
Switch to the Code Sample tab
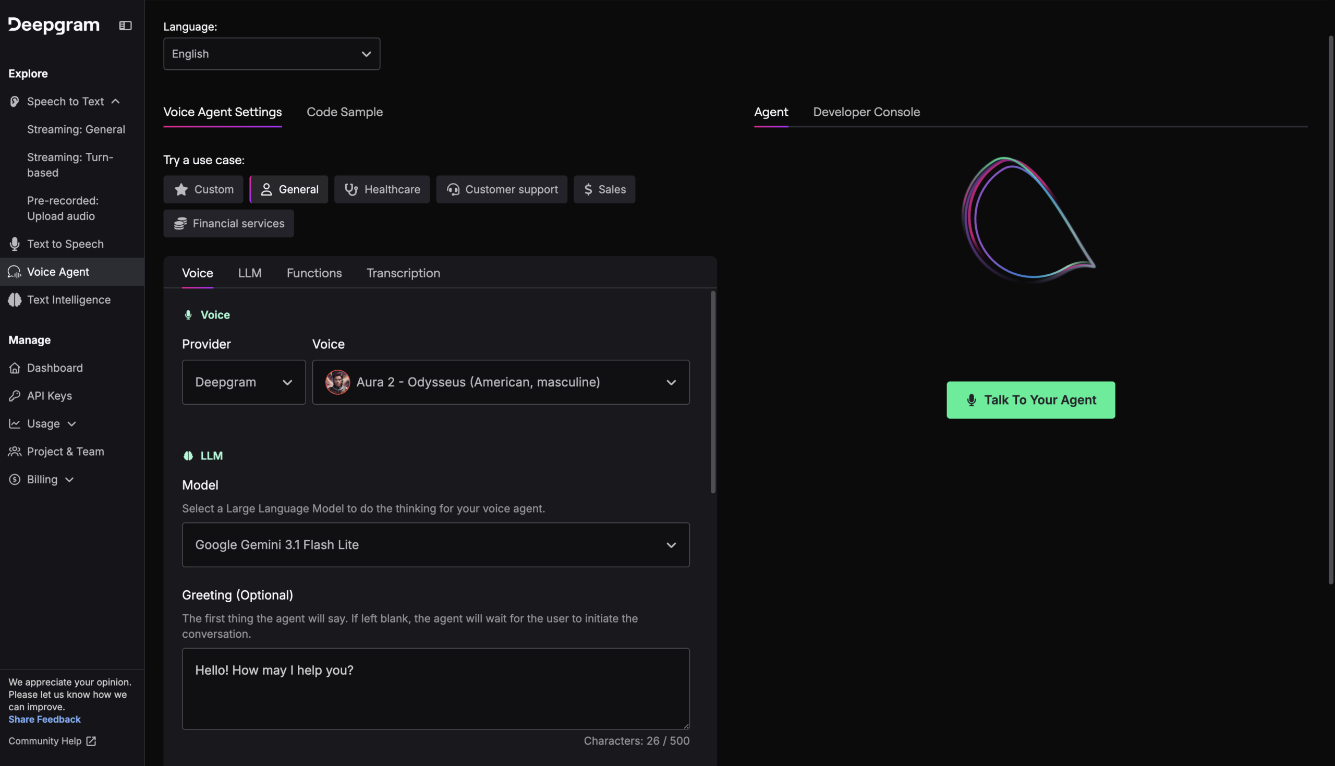click(345, 112)
